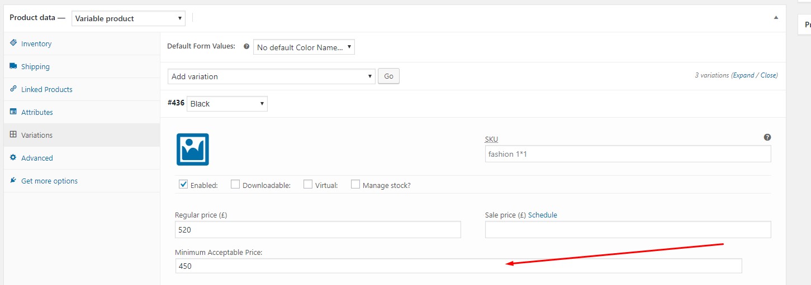Switch to the Linked Products tab
This screenshot has height=285, width=811.
point(82,89)
